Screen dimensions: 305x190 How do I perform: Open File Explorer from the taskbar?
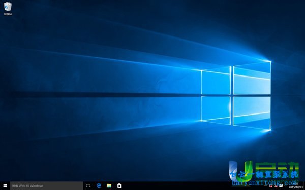[109, 186]
